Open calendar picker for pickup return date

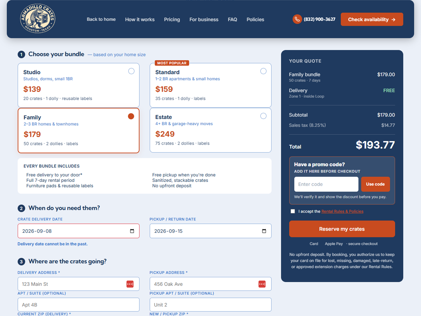pyautogui.click(x=264, y=231)
